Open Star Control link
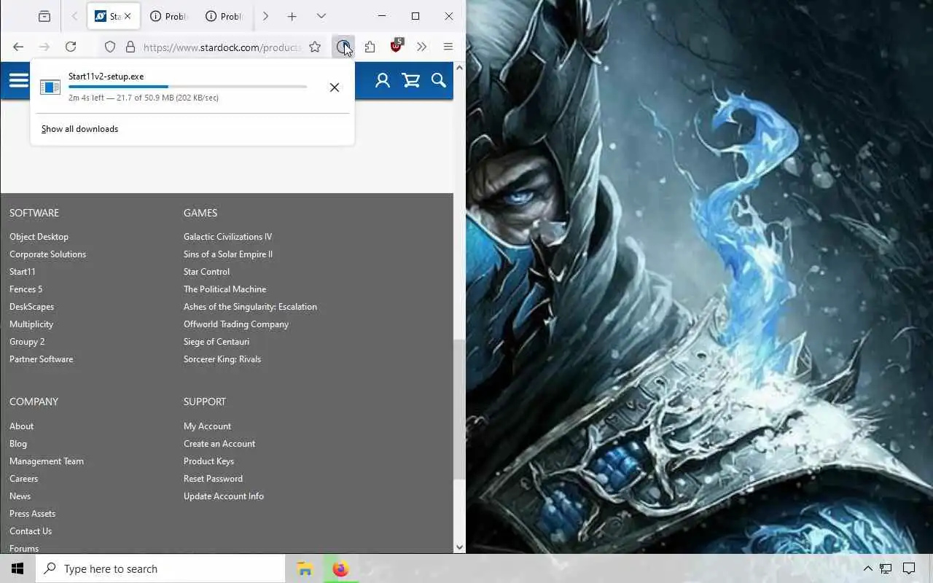 coord(206,272)
